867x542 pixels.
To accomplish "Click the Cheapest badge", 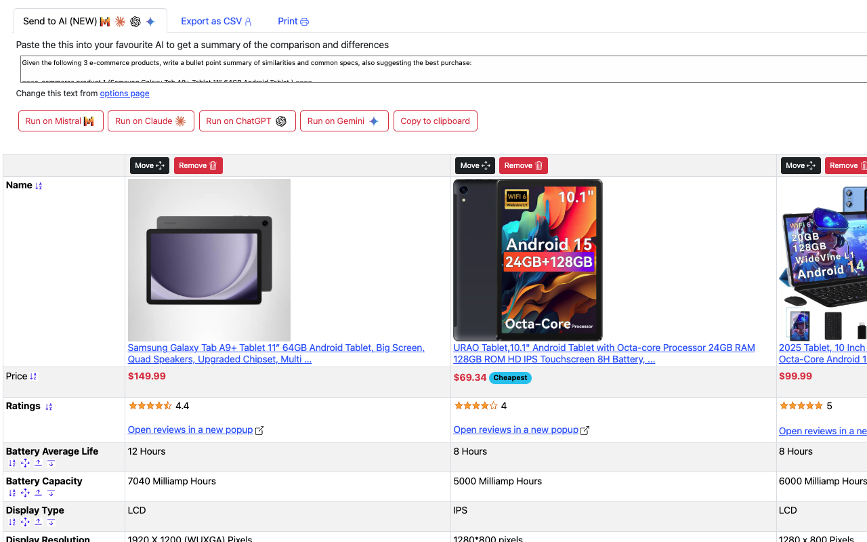I will (x=510, y=378).
